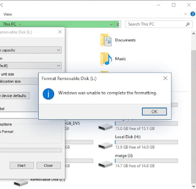Image resolution: width=196 pixels, height=189 pixels.
Task: Start formatting with the Start button
Action: click(21, 165)
